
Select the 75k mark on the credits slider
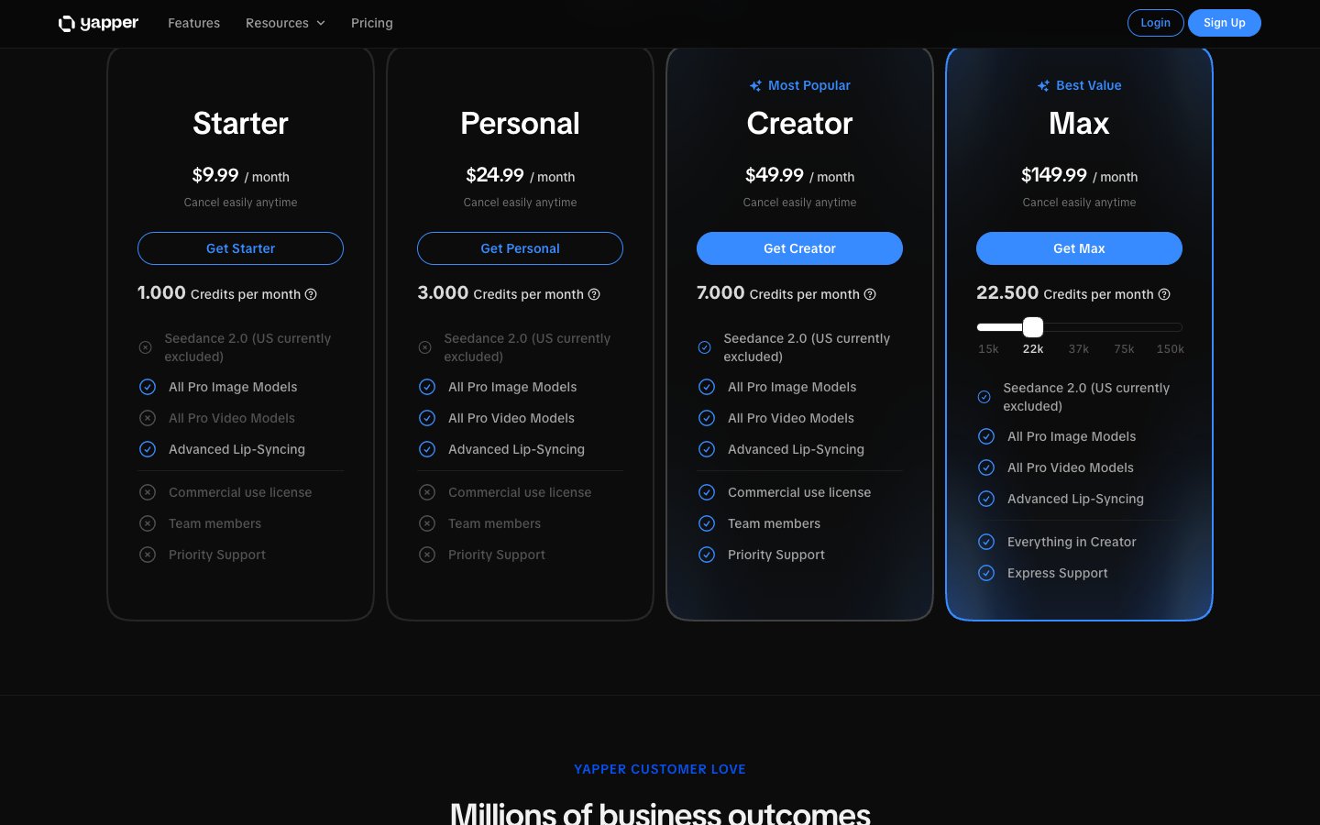[x=1124, y=348]
